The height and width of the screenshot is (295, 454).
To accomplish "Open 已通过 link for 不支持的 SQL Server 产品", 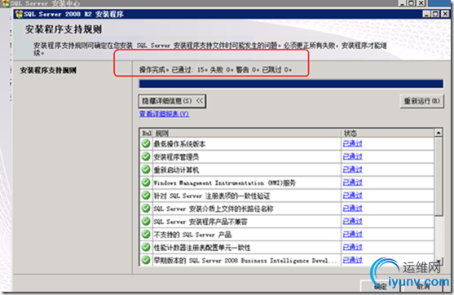I will pos(352,234).
